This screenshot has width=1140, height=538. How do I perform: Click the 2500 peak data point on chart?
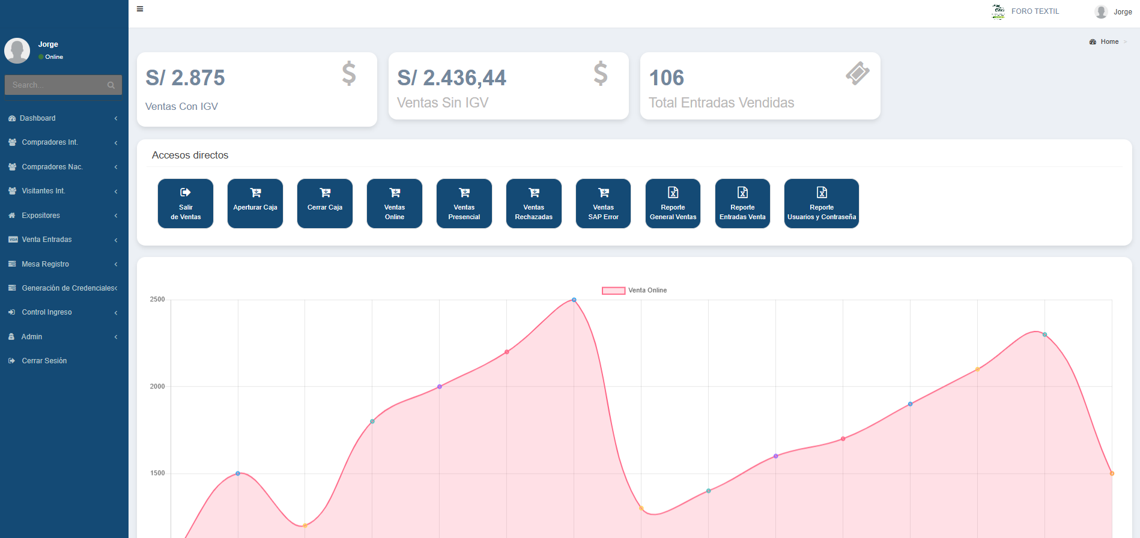coord(574,300)
